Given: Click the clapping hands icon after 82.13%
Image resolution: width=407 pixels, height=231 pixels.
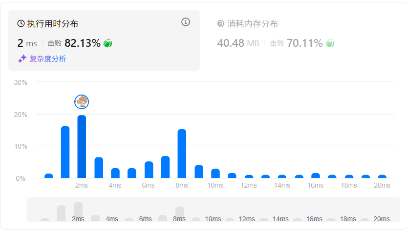Looking at the screenshot, I should [107, 43].
